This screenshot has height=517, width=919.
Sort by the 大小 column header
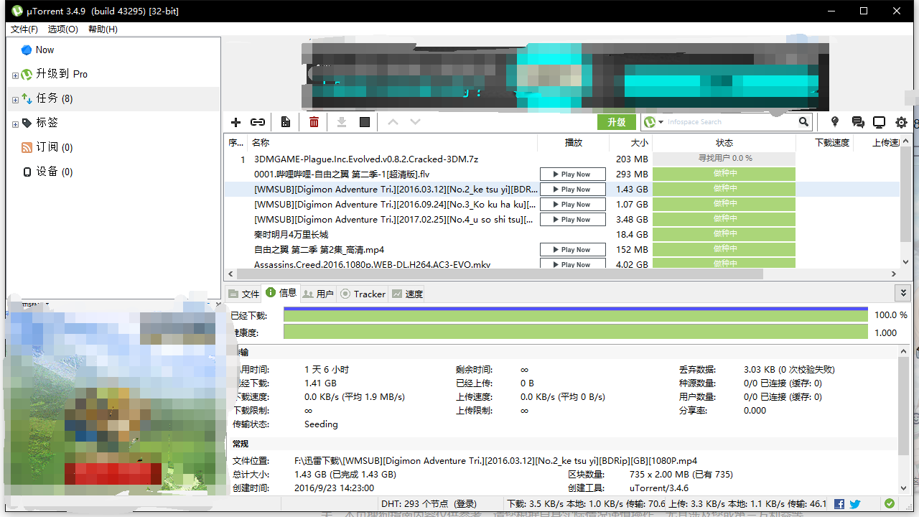(x=630, y=142)
